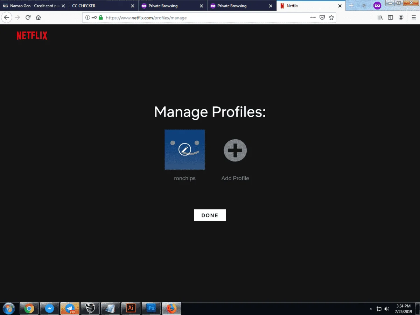This screenshot has width=420, height=315.
Task: Click the ronchips profile name
Action: tap(185, 178)
